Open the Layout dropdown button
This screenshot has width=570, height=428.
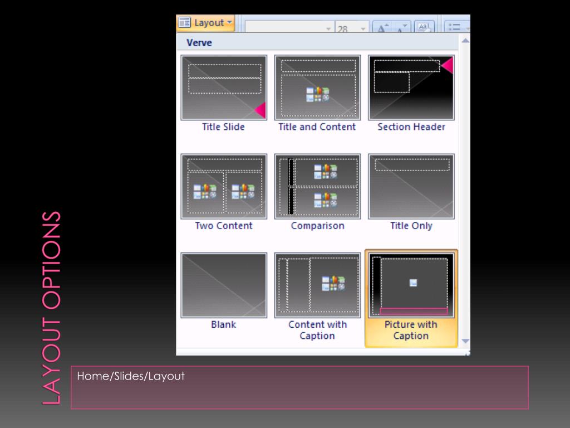(x=206, y=23)
